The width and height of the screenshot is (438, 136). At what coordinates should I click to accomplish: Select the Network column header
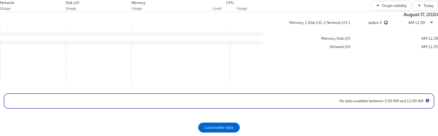[7, 3]
